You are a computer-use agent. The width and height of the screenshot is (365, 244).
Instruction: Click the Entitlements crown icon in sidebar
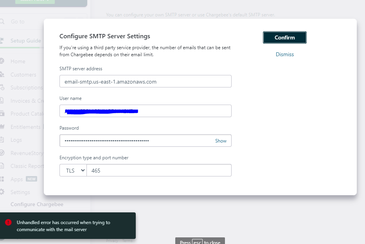pyautogui.click(x=2, y=127)
